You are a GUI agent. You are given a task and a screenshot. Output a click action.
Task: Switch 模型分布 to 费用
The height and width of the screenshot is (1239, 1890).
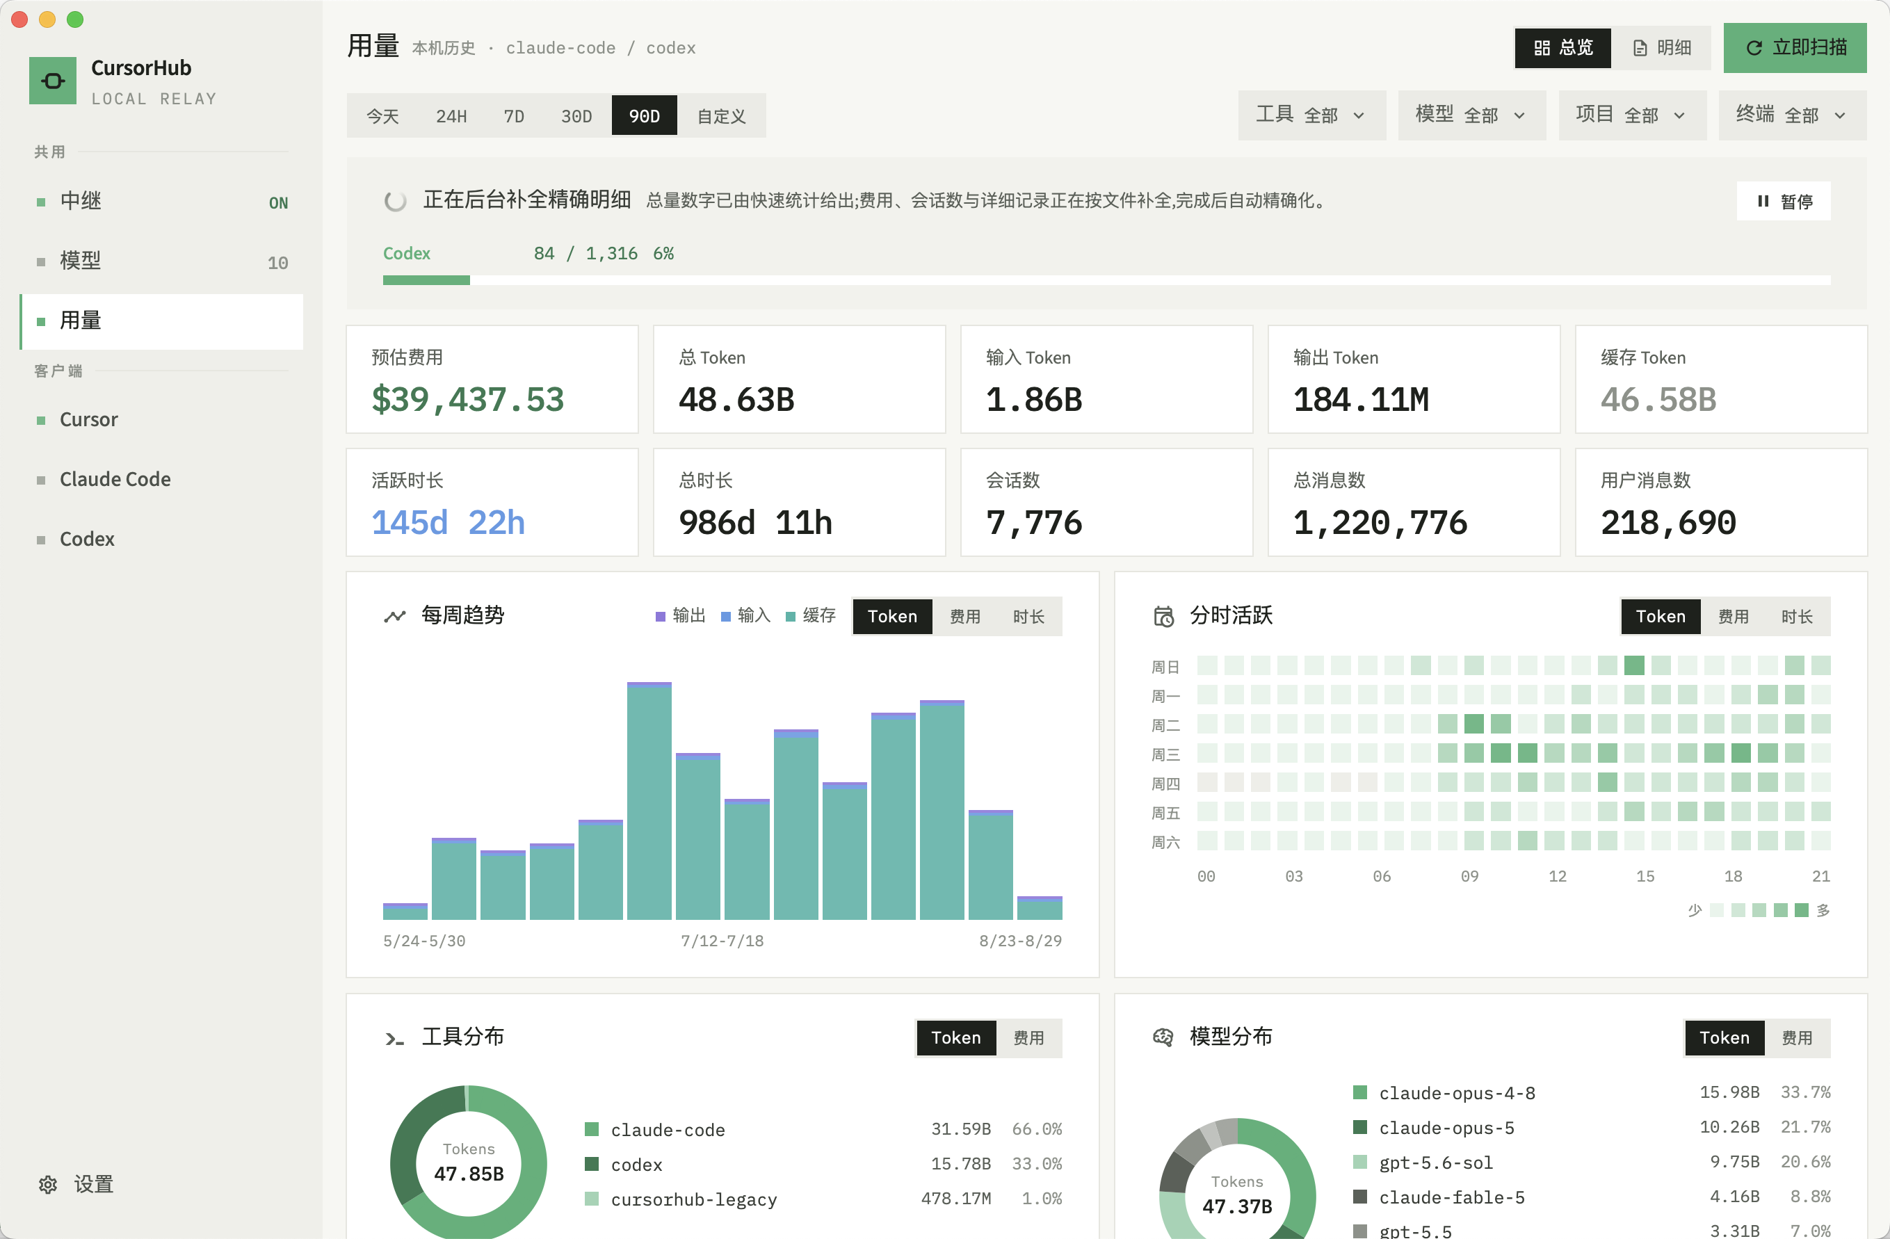coord(1797,1037)
